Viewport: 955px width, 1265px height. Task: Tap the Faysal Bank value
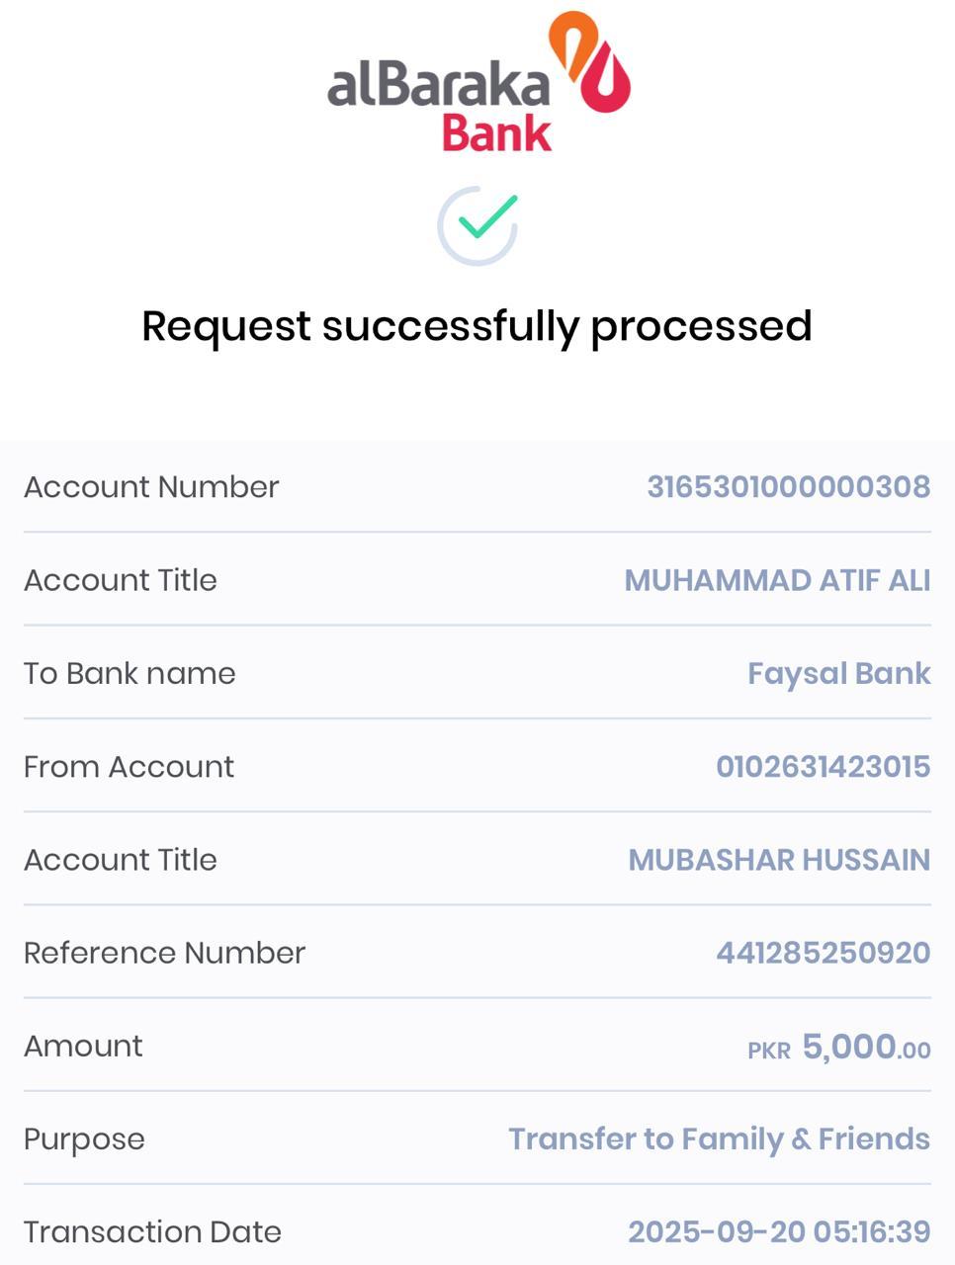pyautogui.click(x=838, y=673)
